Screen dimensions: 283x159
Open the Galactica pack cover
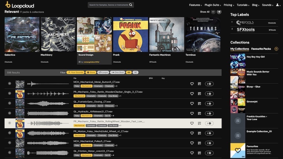pyautogui.click(x=22, y=34)
